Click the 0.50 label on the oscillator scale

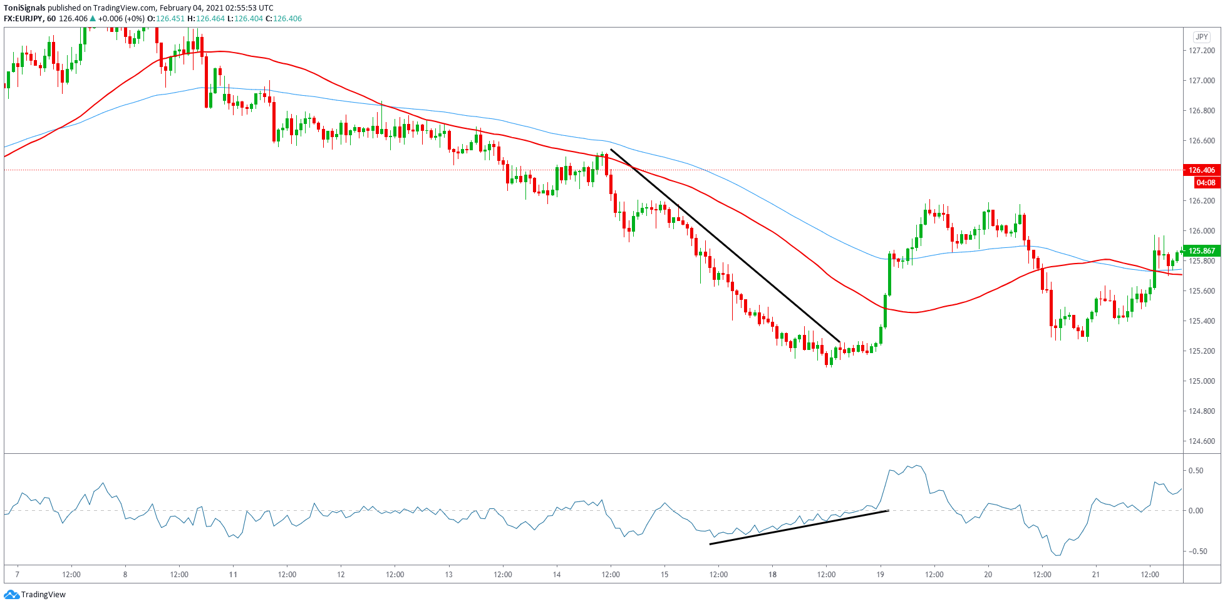click(1196, 471)
